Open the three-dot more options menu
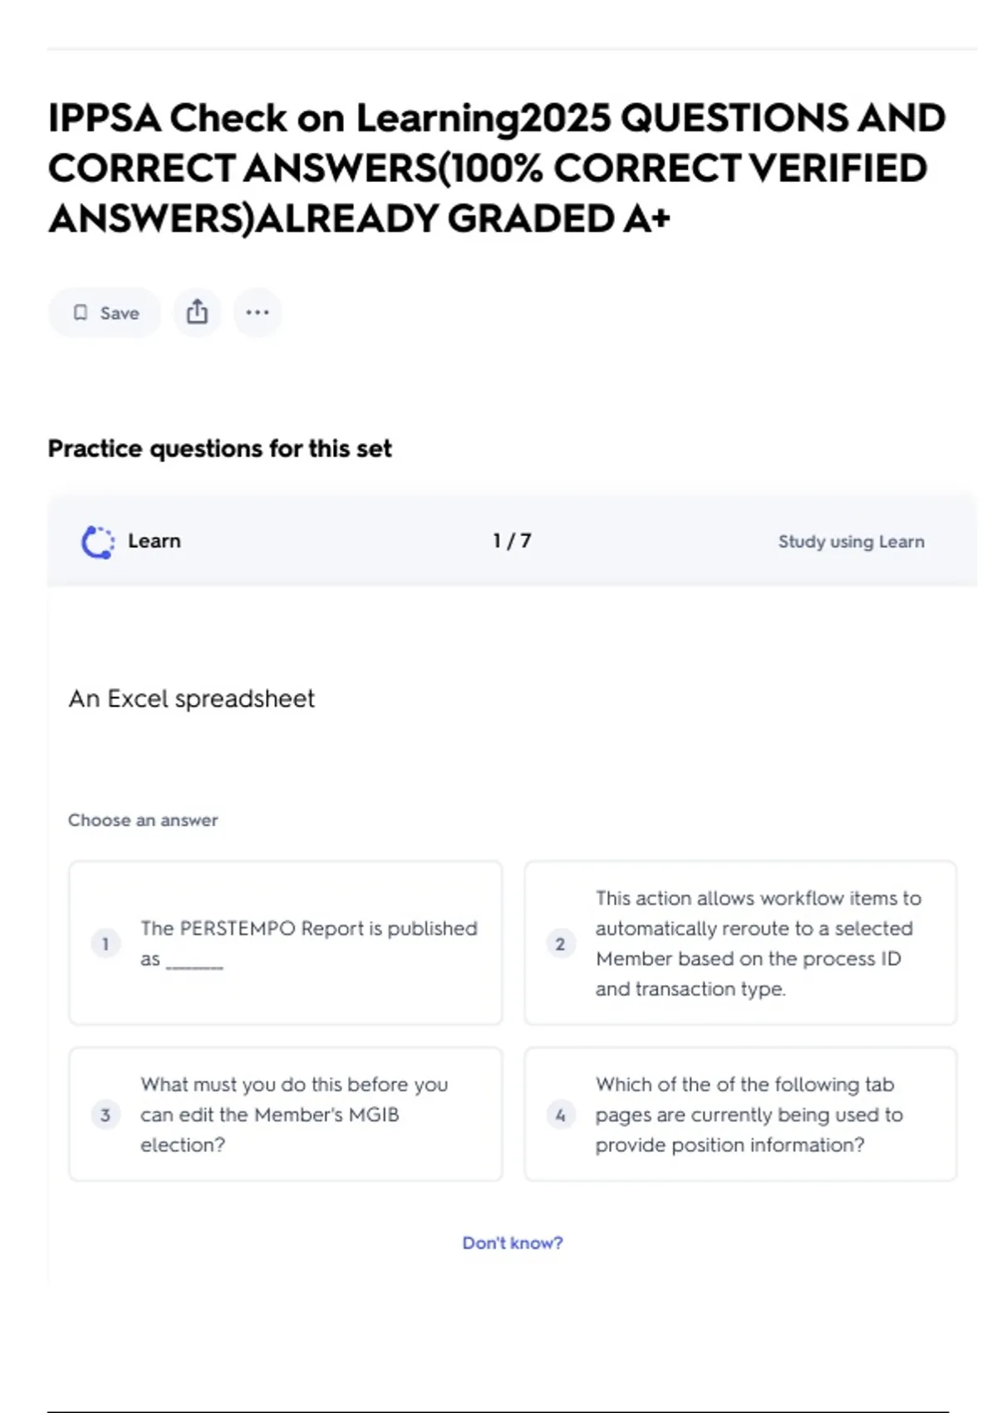Viewport: 997px width, 1413px height. (x=258, y=313)
